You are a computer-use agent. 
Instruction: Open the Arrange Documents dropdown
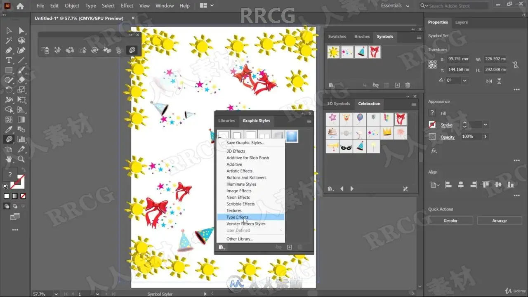coord(207,6)
